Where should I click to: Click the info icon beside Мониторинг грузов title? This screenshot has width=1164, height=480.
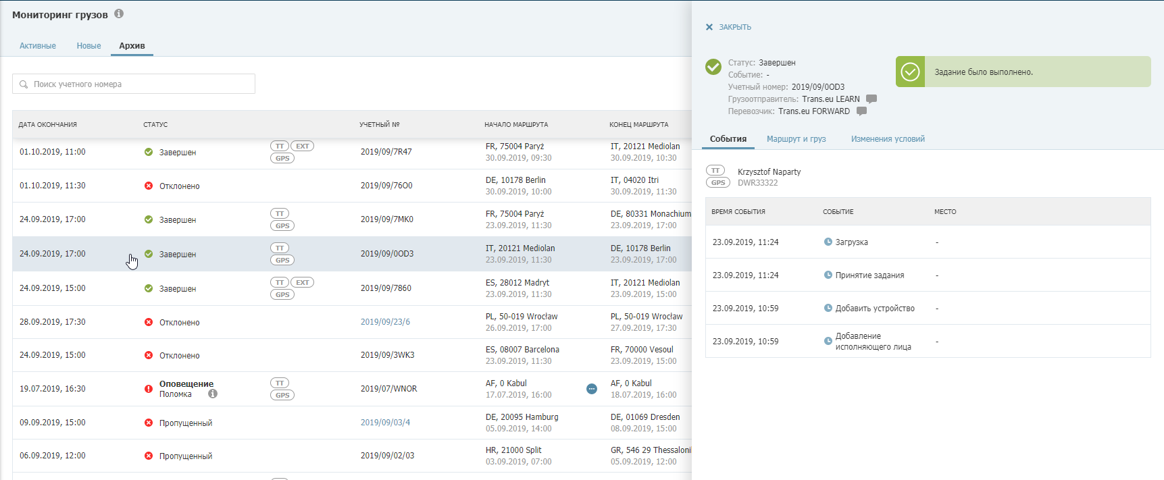119,14
